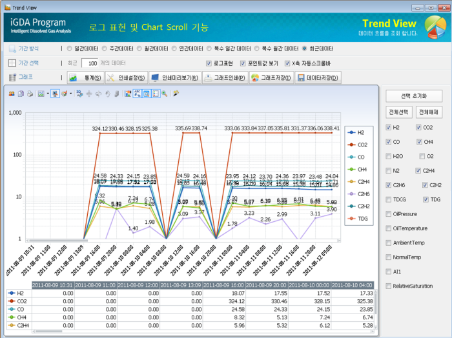Viewport: 452px width, 338px height.
Task: Select 연간데이터 yearly data radio
Action: [x=174, y=48]
